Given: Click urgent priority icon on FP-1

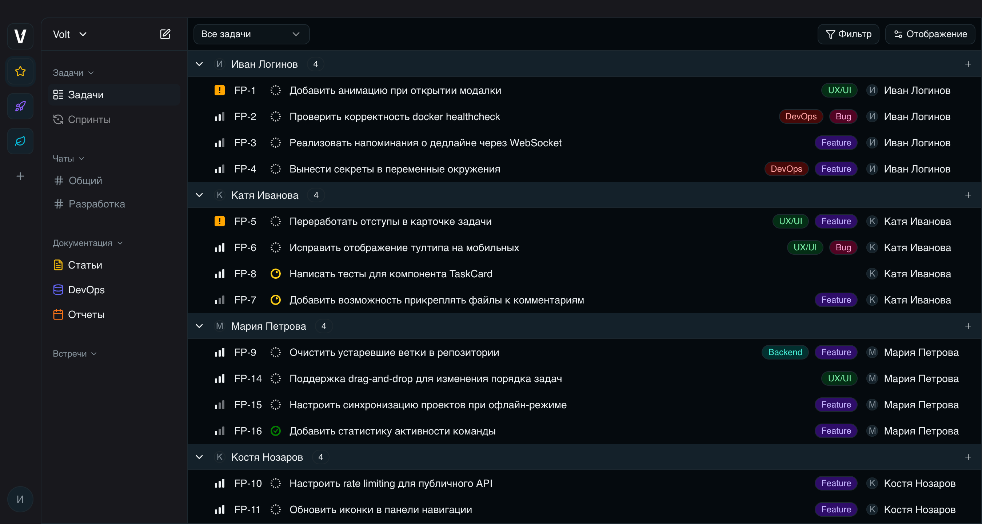Looking at the screenshot, I should pos(220,90).
